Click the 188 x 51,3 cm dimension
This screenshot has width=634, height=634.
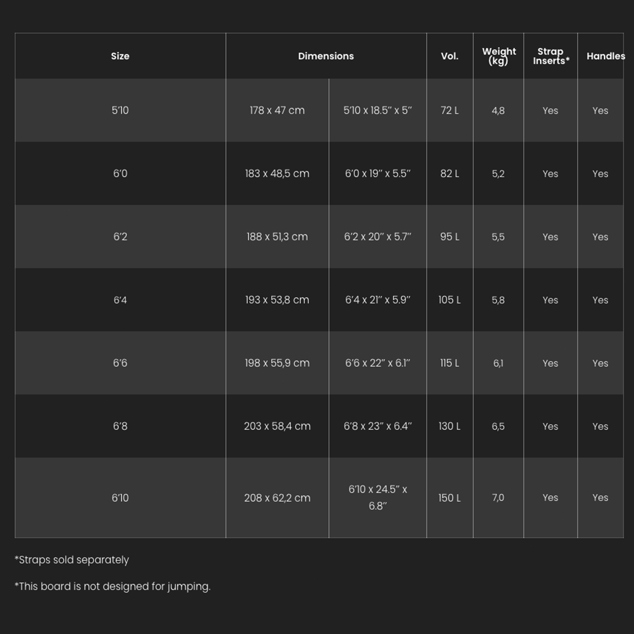pos(277,237)
